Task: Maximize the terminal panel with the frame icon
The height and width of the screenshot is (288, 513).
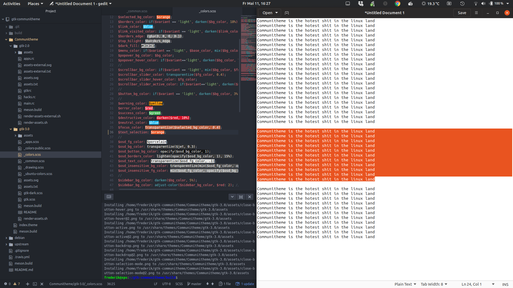Action: coord(241,197)
